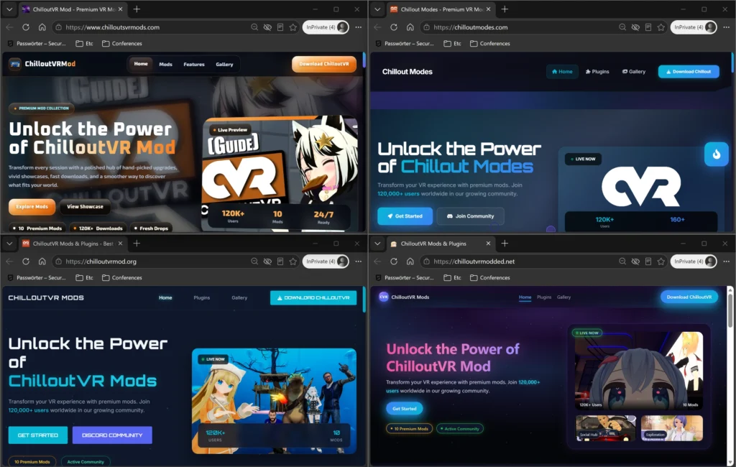736x467 pixels.
Task: Add a new tab in chilloutvrmodded.net window
Action: 505,243
